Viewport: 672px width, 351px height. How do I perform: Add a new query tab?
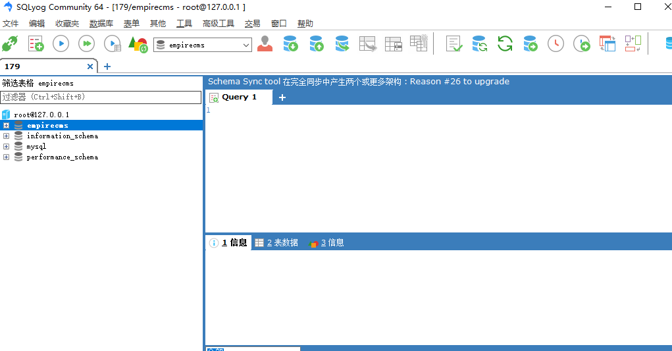coord(282,97)
